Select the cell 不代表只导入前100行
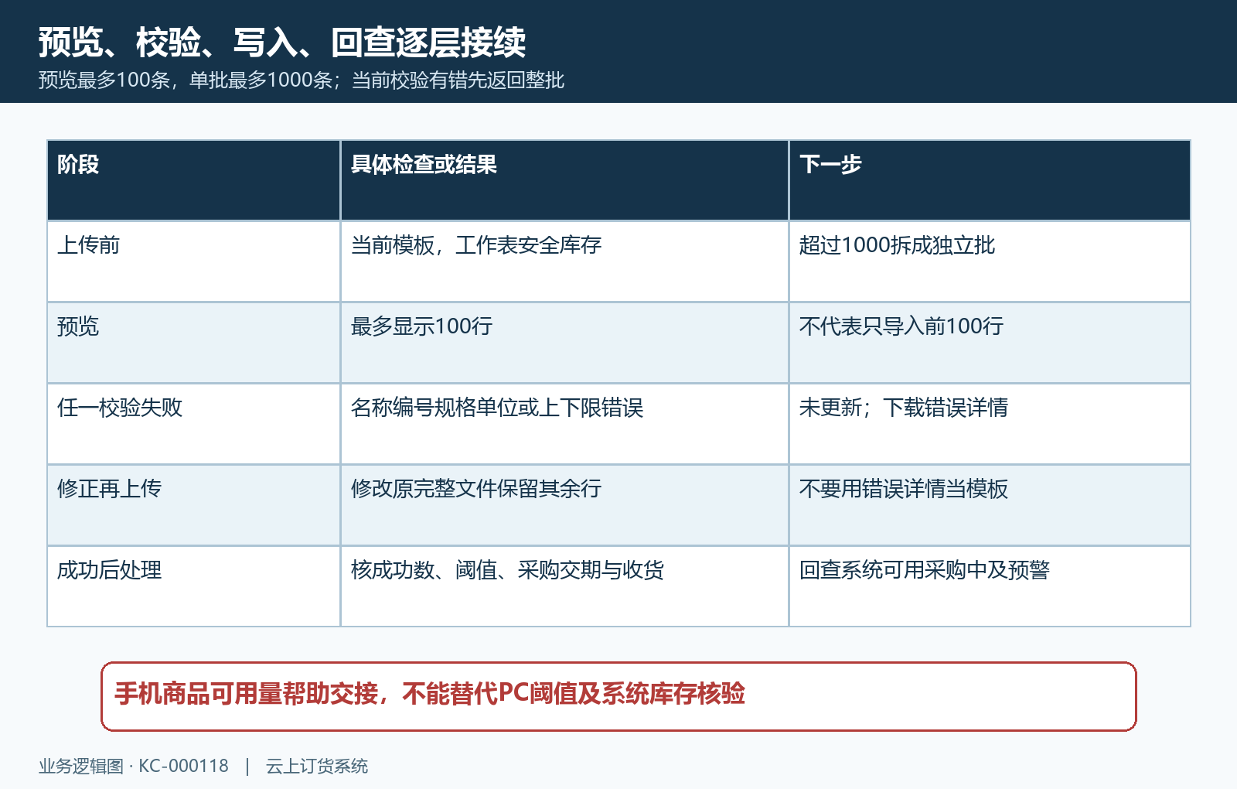 (990, 343)
